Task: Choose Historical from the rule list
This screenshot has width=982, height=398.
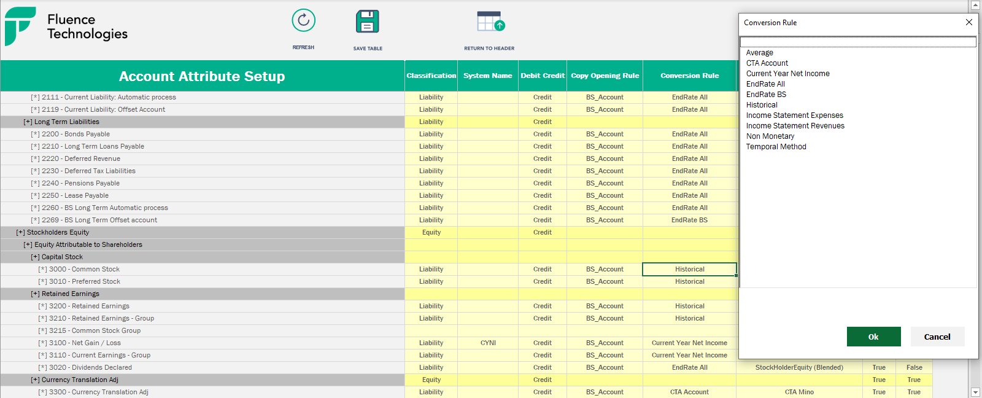Action: coord(762,105)
